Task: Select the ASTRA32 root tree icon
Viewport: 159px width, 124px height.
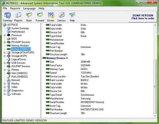Action: point(5,25)
